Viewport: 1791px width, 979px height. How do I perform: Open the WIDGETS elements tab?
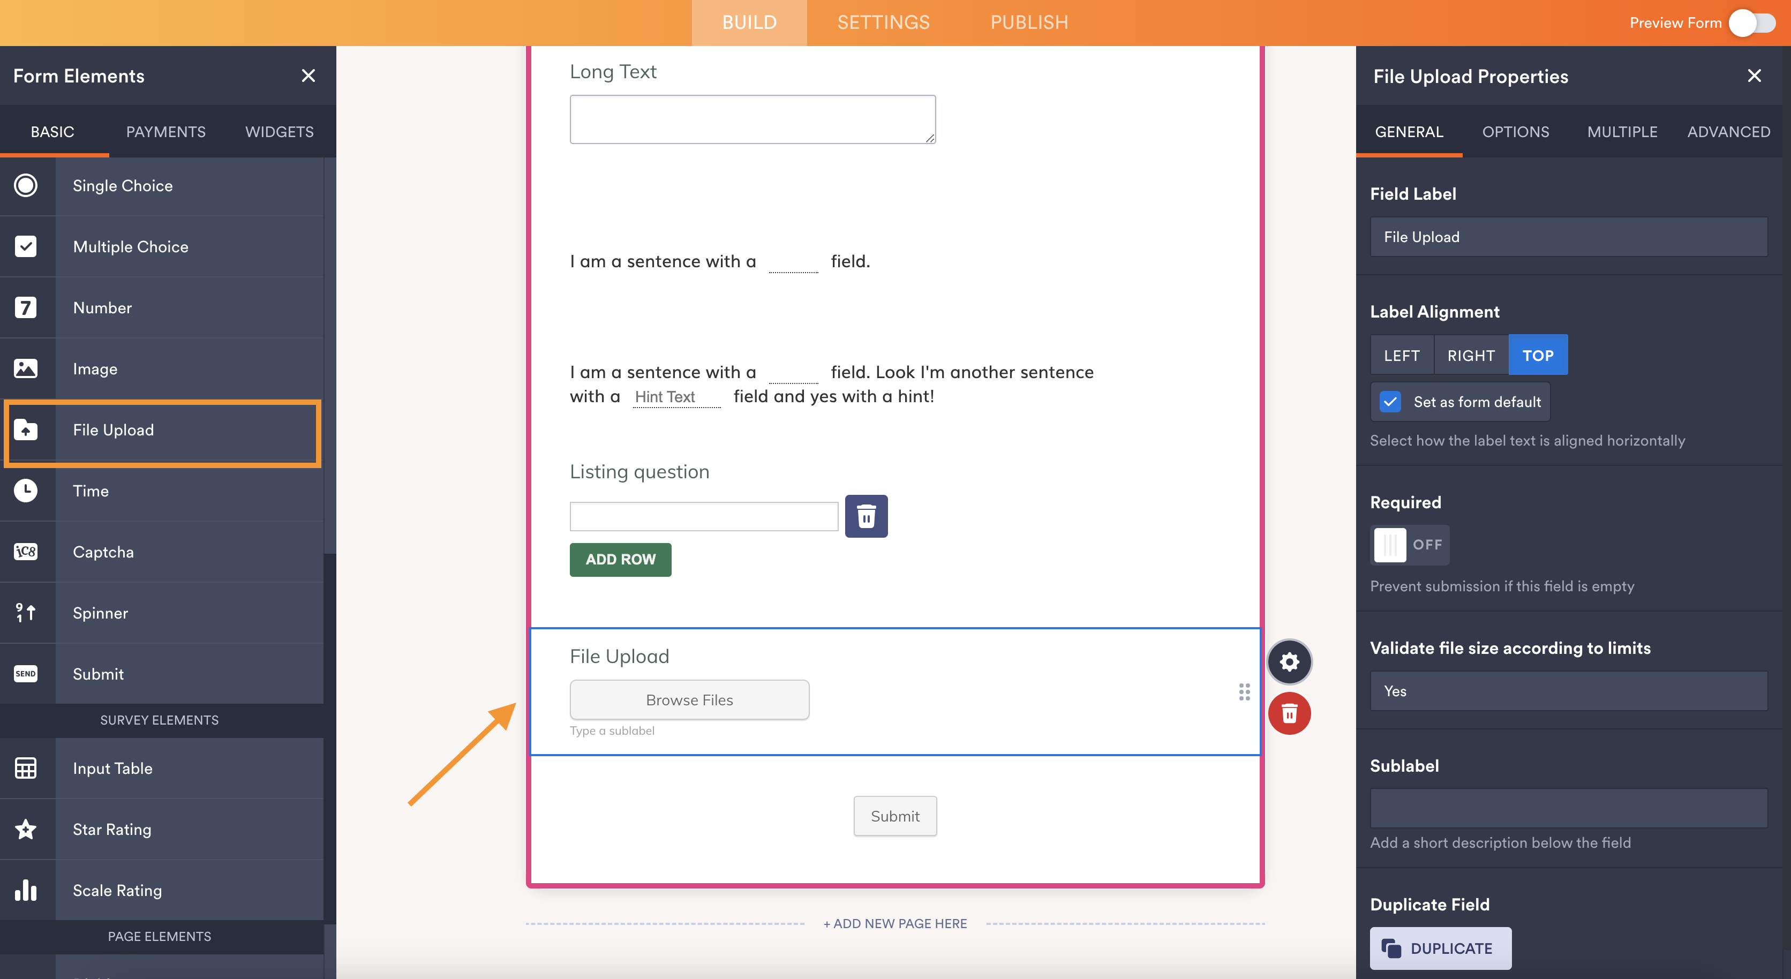[279, 131]
